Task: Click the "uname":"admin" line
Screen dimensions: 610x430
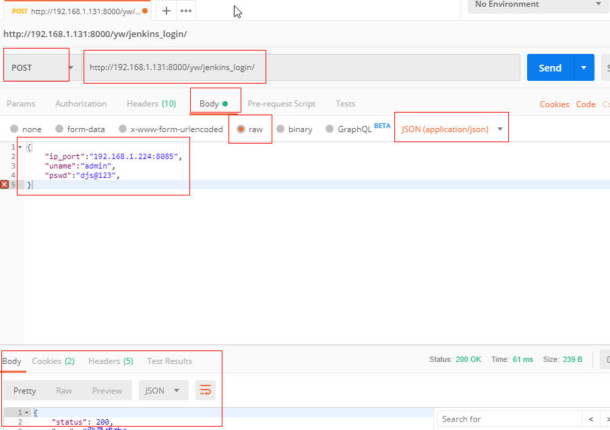Action: tap(80, 166)
